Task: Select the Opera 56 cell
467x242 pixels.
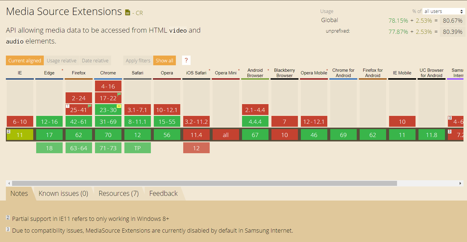Action: tap(167, 135)
